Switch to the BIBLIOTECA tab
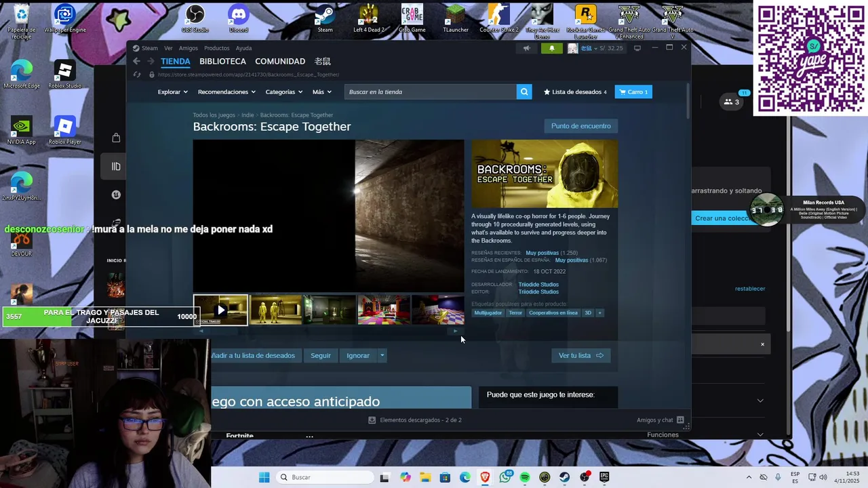Image resolution: width=868 pixels, height=488 pixels. pyautogui.click(x=222, y=61)
